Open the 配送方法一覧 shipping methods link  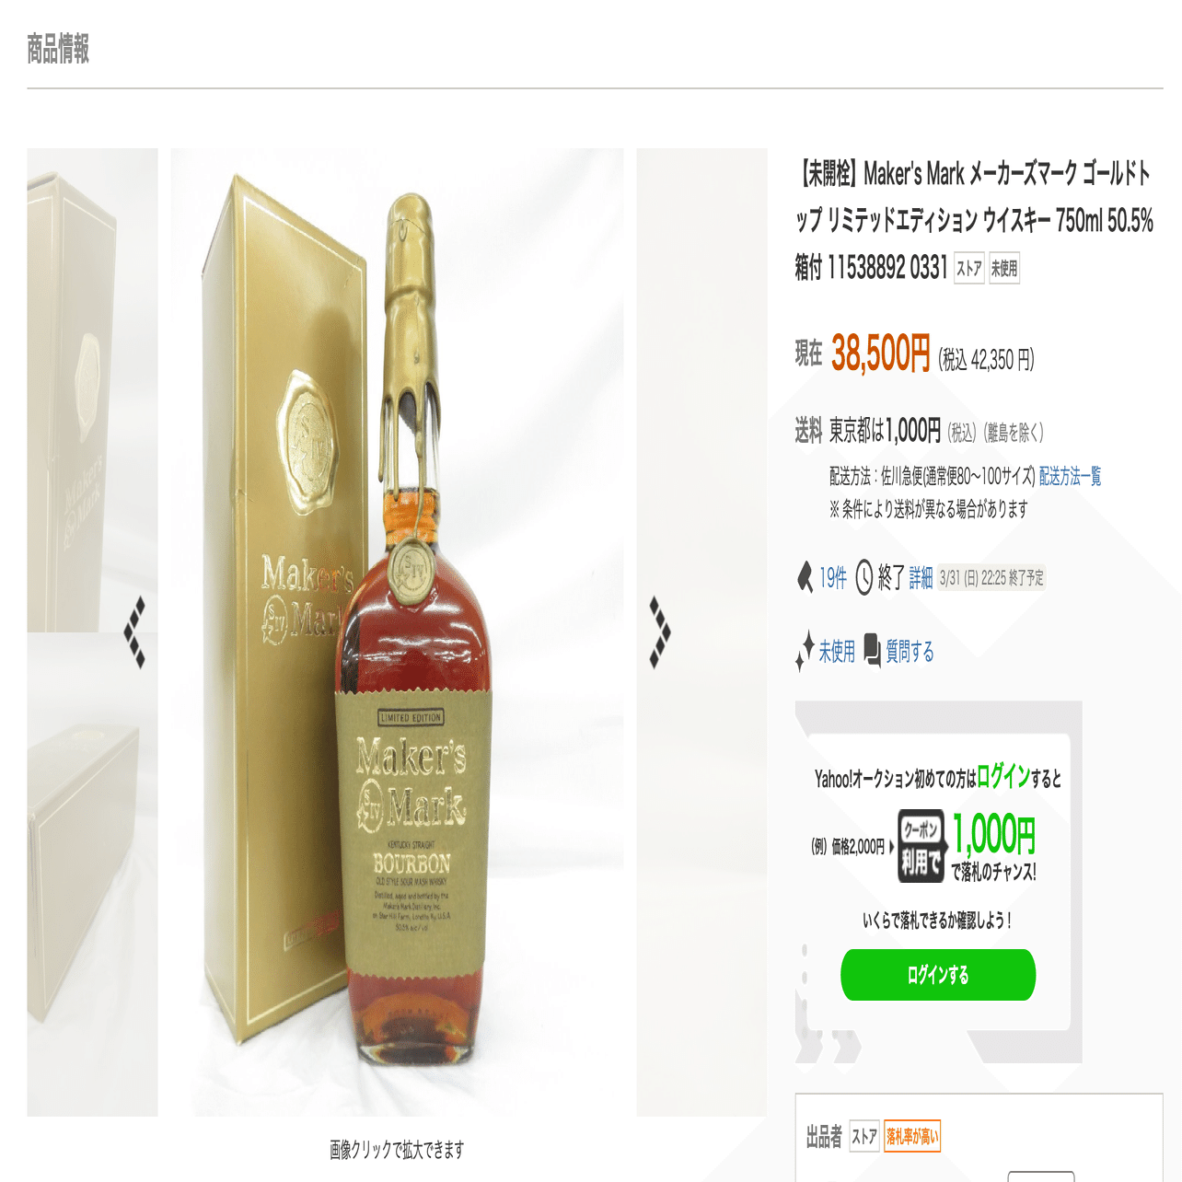point(1070,476)
